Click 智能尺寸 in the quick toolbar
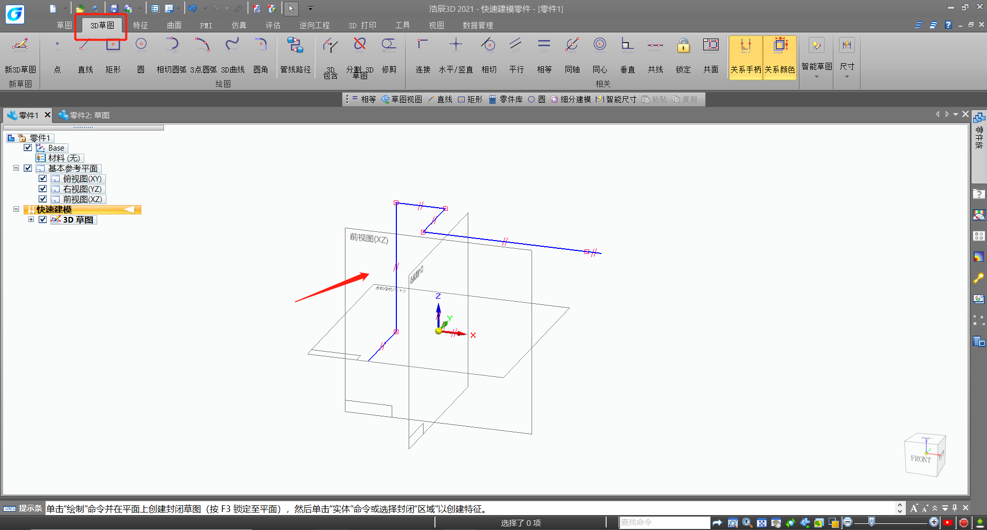 click(616, 99)
